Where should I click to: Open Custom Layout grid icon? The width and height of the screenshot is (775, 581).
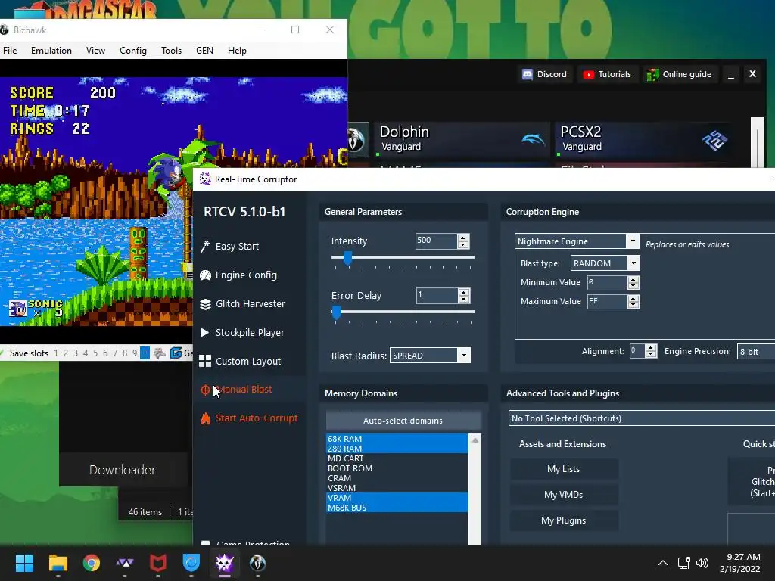(205, 361)
